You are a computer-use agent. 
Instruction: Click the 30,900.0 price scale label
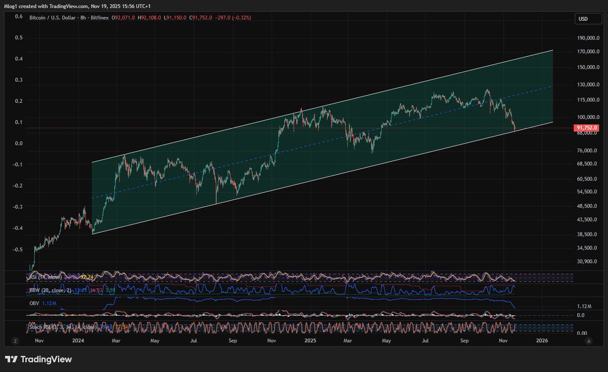click(x=588, y=262)
